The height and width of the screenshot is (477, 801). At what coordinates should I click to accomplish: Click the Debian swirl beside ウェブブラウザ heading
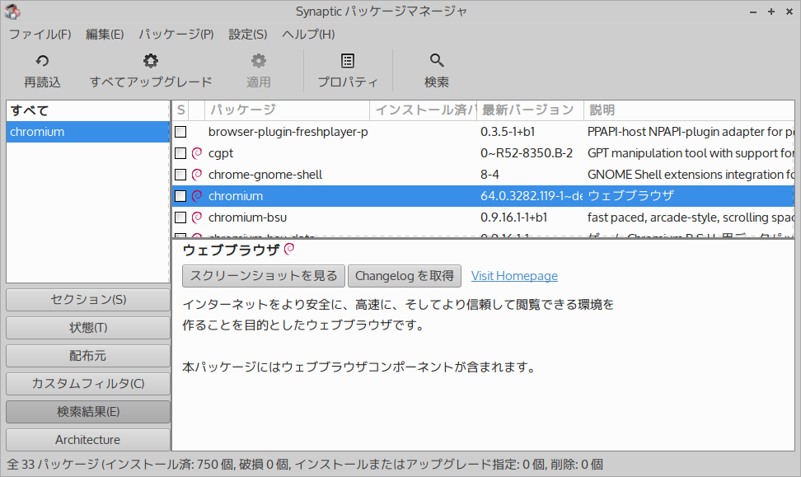(288, 248)
